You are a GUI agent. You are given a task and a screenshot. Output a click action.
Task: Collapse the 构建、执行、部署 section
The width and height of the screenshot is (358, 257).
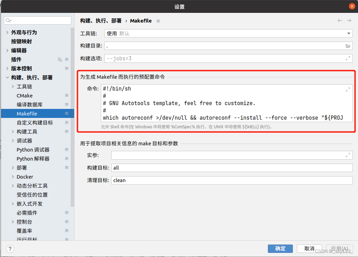pyautogui.click(x=7, y=78)
